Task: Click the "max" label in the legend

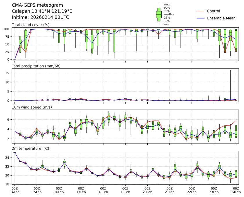Action: [x=167, y=4]
